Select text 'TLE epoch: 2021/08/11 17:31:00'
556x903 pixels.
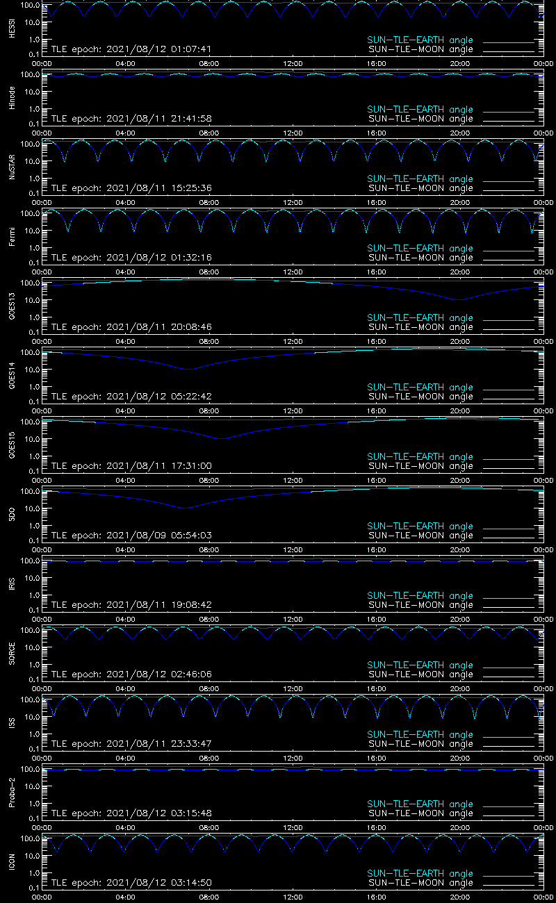(131, 466)
